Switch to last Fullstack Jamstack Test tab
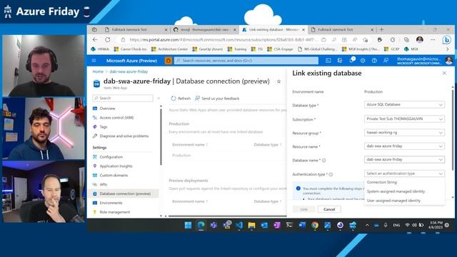 click(x=341, y=30)
